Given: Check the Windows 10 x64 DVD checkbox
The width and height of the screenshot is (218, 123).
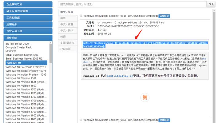Looking at the screenshot, I should click(81, 16).
